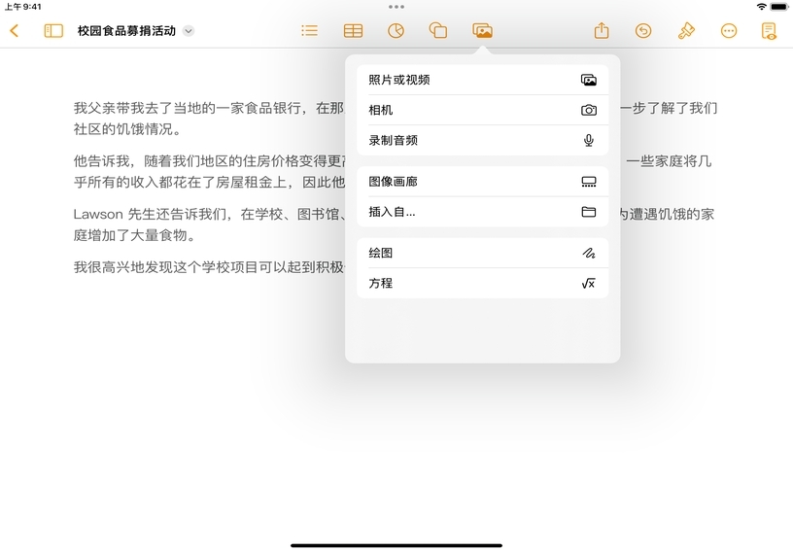The height and width of the screenshot is (551, 793).
Task: Tap the share icon in the toolbar
Action: pyautogui.click(x=602, y=31)
